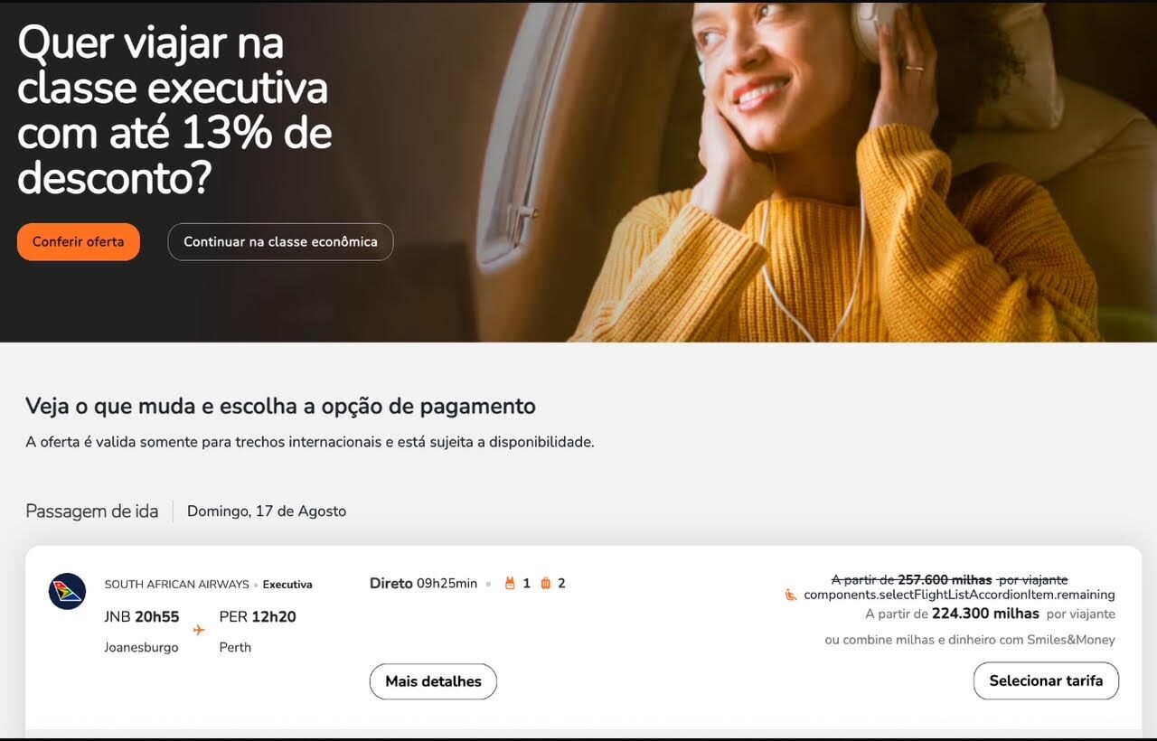
Task: Click the Passagem de ida label
Action: coord(92,511)
